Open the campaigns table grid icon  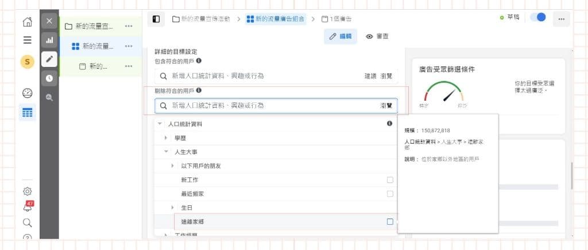(x=28, y=113)
